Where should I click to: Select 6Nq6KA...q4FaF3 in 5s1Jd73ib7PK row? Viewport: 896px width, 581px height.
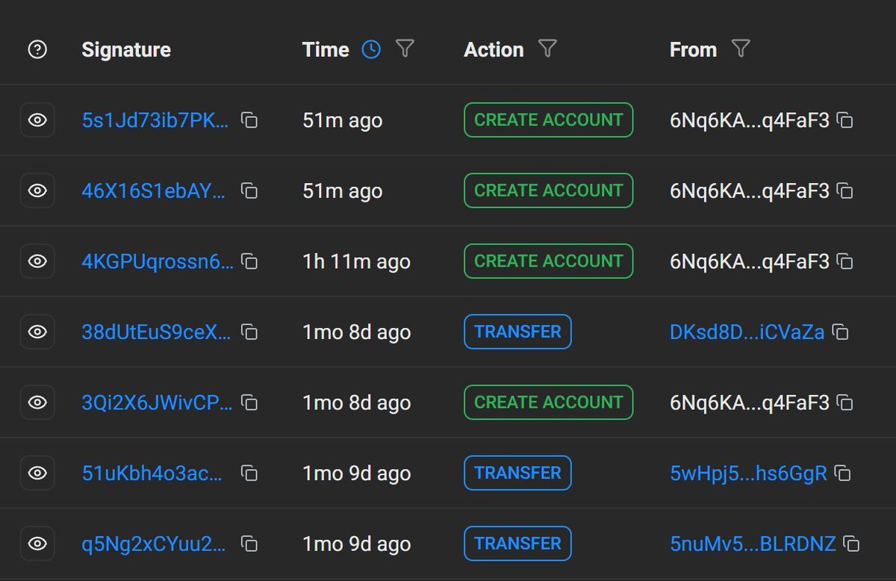(750, 120)
